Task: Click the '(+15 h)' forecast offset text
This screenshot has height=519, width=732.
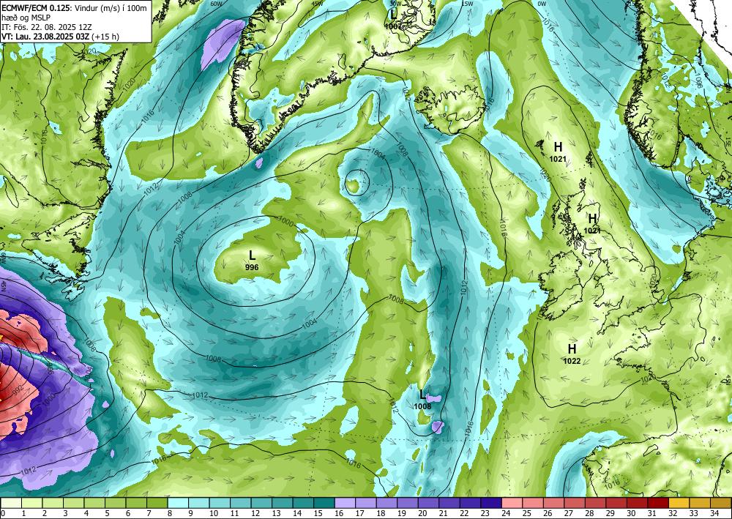Action: click(x=105, y=37)
